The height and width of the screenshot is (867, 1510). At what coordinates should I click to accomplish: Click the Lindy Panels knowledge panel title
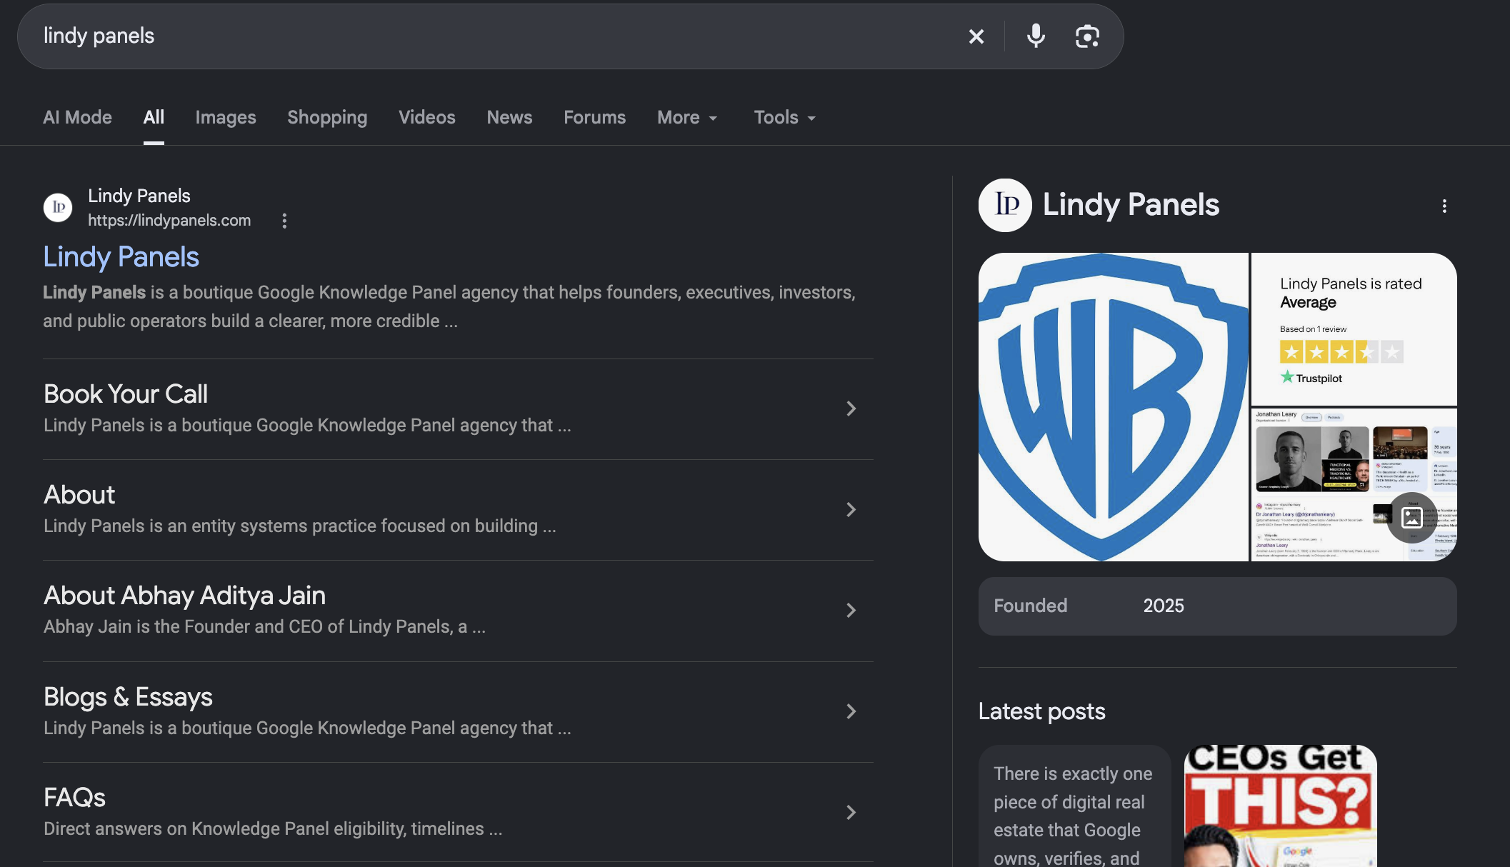point(1131,205)
